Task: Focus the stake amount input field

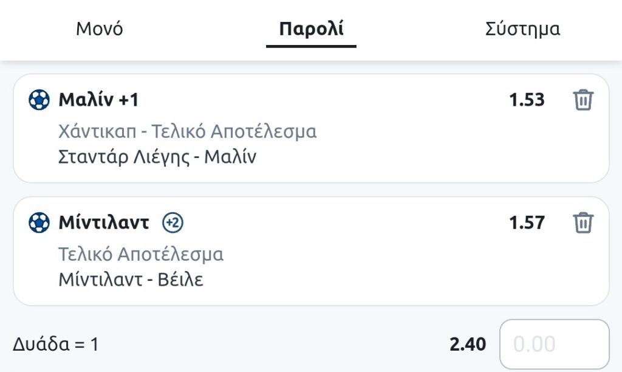Action: 554,345
